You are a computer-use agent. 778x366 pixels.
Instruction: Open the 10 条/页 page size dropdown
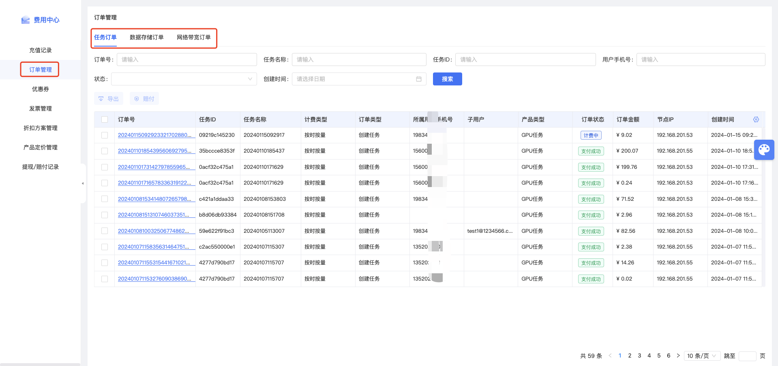tap(702, 356)
